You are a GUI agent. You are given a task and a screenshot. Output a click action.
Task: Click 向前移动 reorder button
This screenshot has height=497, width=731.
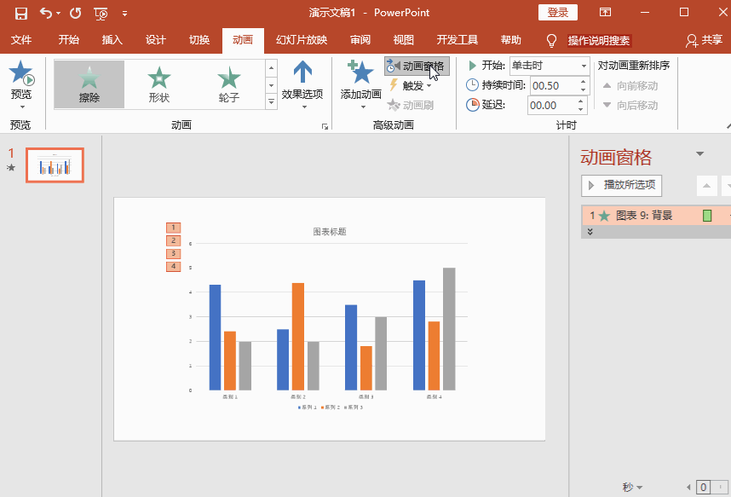point(630,86)
